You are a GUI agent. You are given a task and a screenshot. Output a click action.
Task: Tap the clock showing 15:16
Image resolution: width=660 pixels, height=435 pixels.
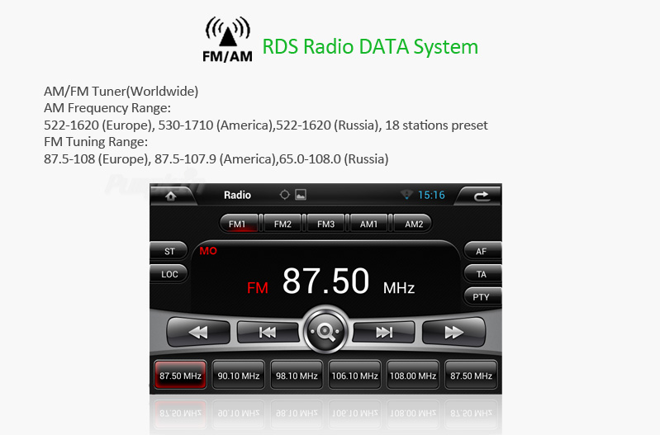click(431, 196)
